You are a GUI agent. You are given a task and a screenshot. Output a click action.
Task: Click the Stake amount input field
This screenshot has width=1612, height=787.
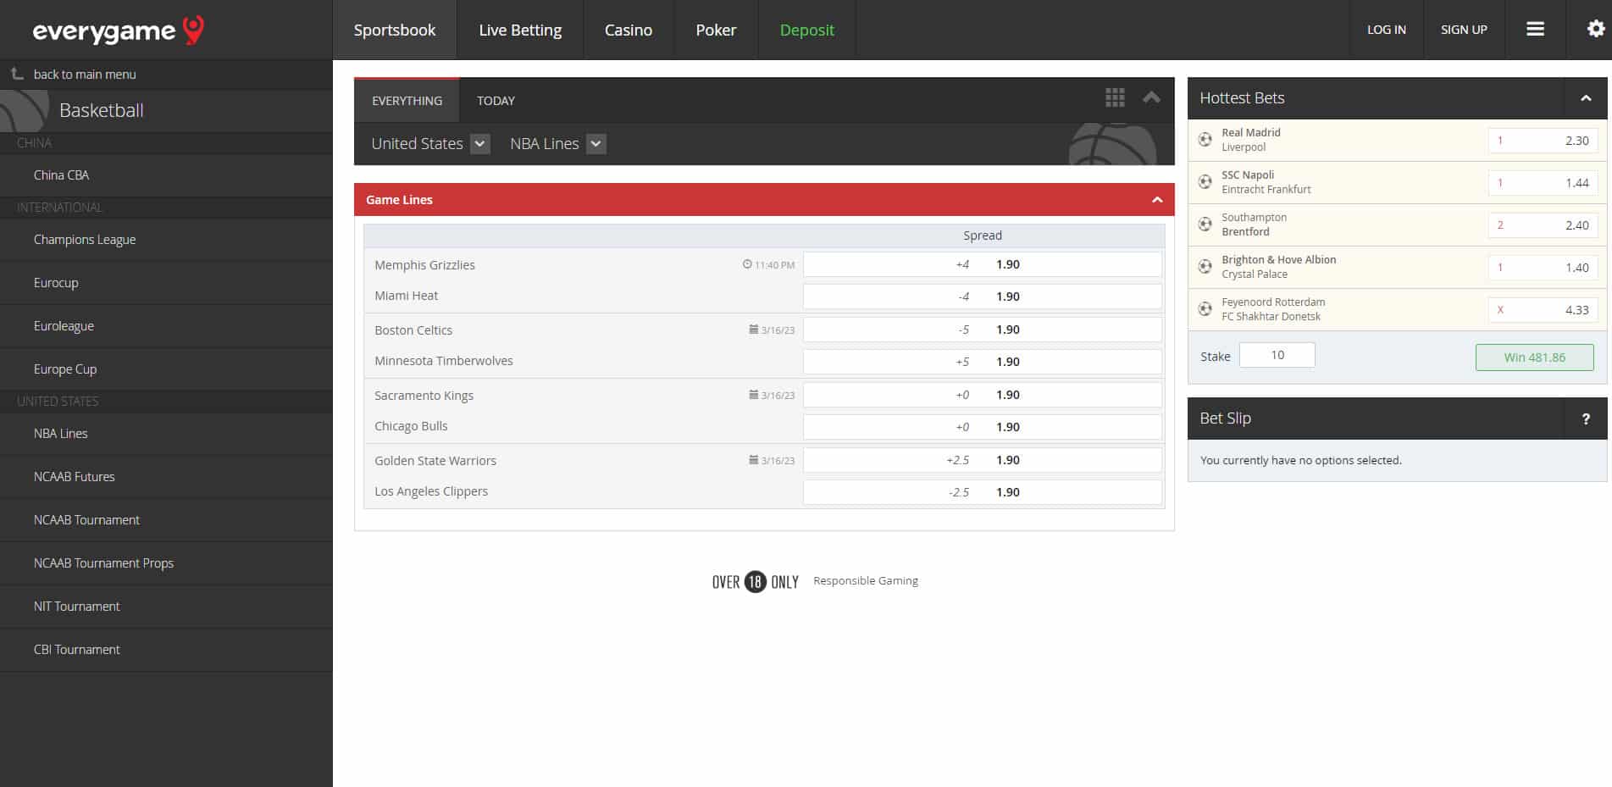tap(1277, 355)
